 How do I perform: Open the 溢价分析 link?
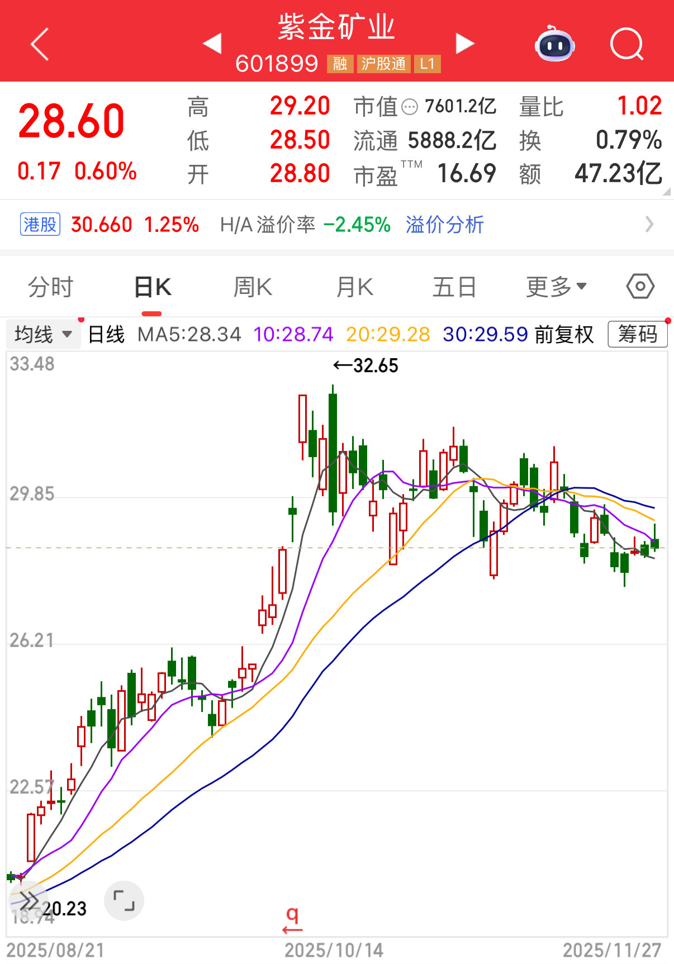pyautogui.click(x=444, y=225)
